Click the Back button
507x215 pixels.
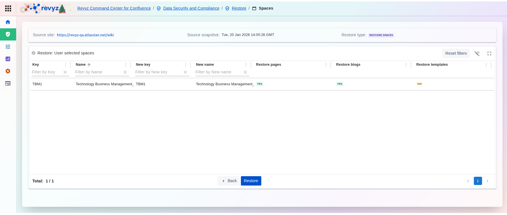pyautogui.click(x=229, y=181)
